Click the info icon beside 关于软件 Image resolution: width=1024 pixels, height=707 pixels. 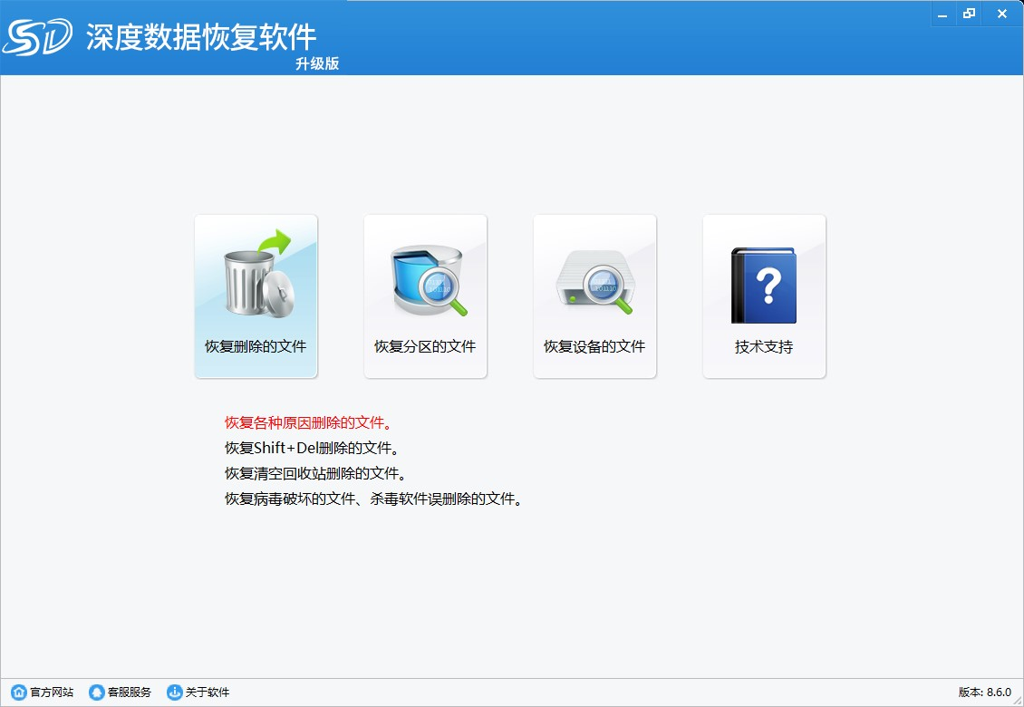point(174,692)
